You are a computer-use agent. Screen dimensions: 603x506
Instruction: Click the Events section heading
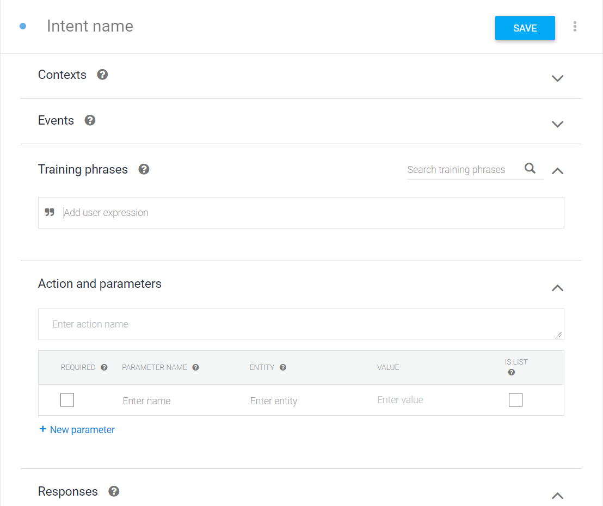56,120
